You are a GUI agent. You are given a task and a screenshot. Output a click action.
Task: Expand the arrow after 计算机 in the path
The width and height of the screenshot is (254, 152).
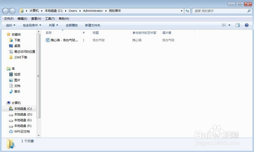pyautogui.click(x=41, y=11)
